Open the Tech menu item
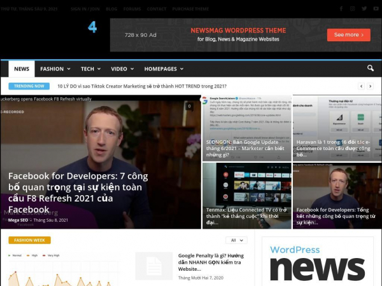The height and width of the screenshot is (286, 382). [x=87, y=69]
